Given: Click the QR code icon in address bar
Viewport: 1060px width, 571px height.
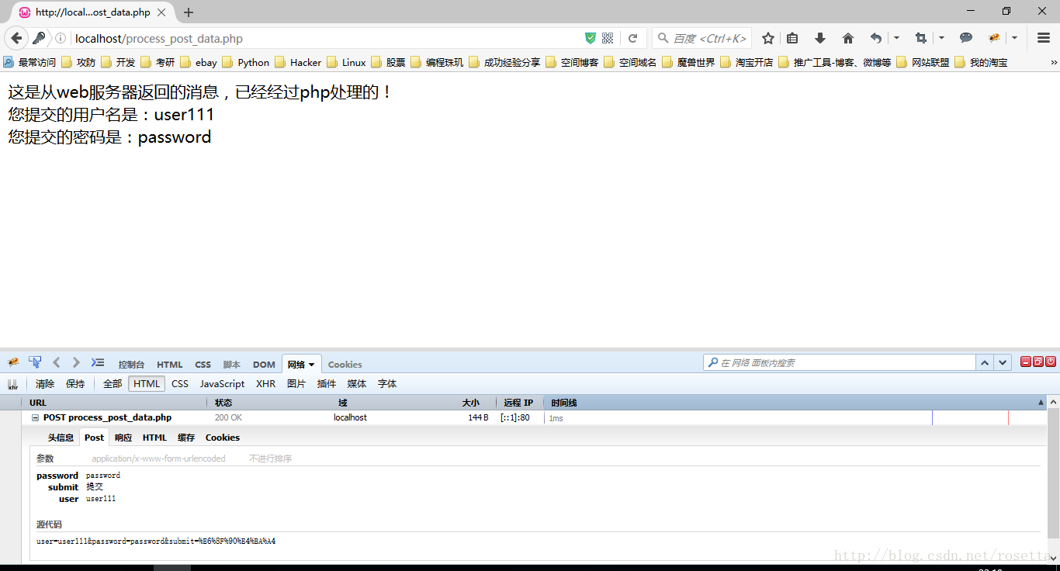Looking at the screenshot, I should click(x=608, y=38).
